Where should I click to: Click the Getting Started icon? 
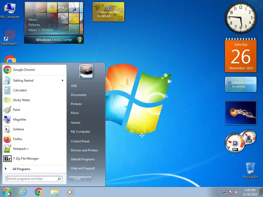point(7,81)
